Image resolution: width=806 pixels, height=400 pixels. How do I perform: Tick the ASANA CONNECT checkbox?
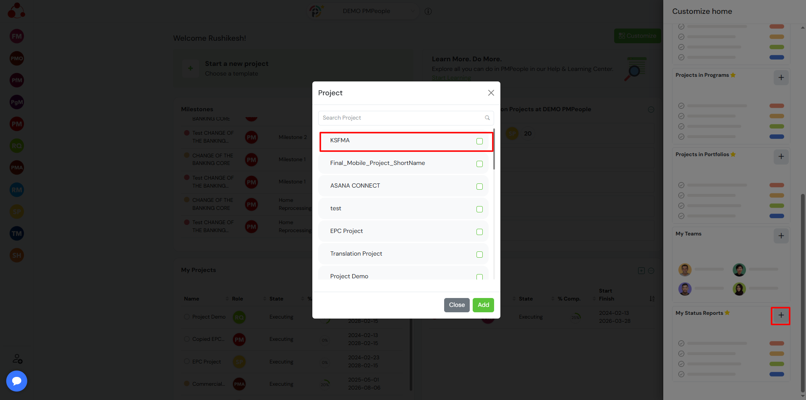(x=479, y=187)
